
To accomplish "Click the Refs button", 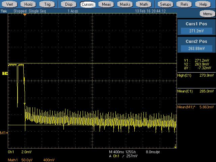I will tap(184, 4).
